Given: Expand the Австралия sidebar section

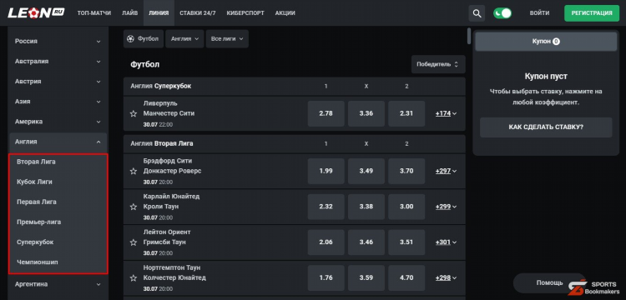Looking at the screenshot, I should point(58,62).
